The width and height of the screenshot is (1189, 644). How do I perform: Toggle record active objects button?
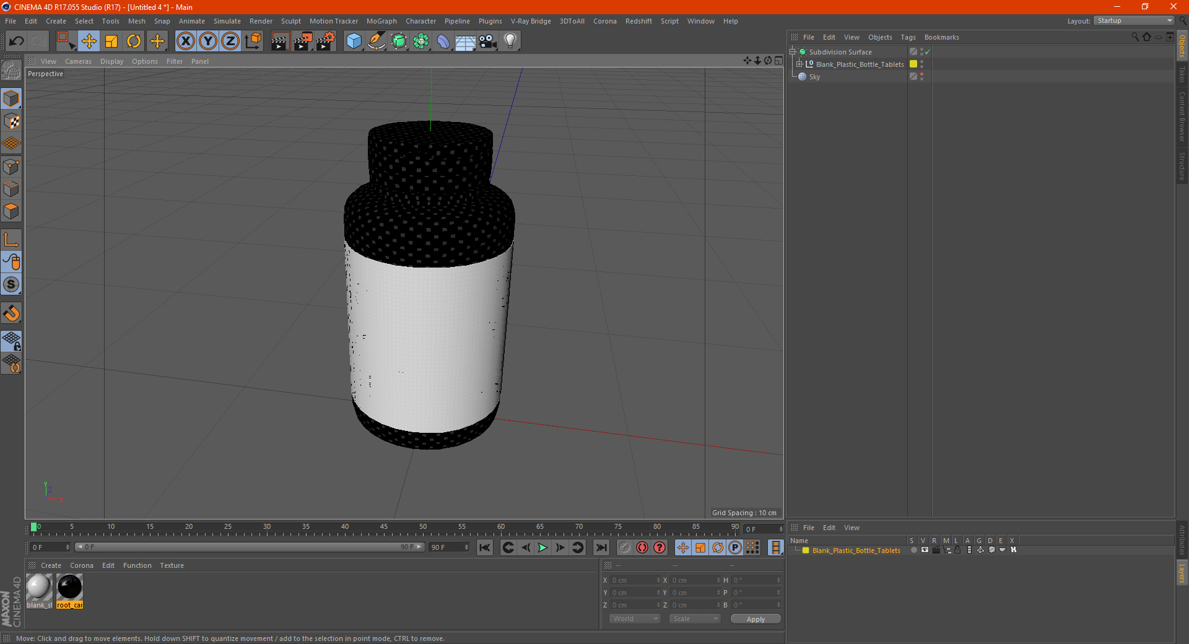pos(625,547)
